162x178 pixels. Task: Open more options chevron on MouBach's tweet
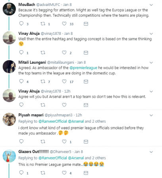pos(151,5)
